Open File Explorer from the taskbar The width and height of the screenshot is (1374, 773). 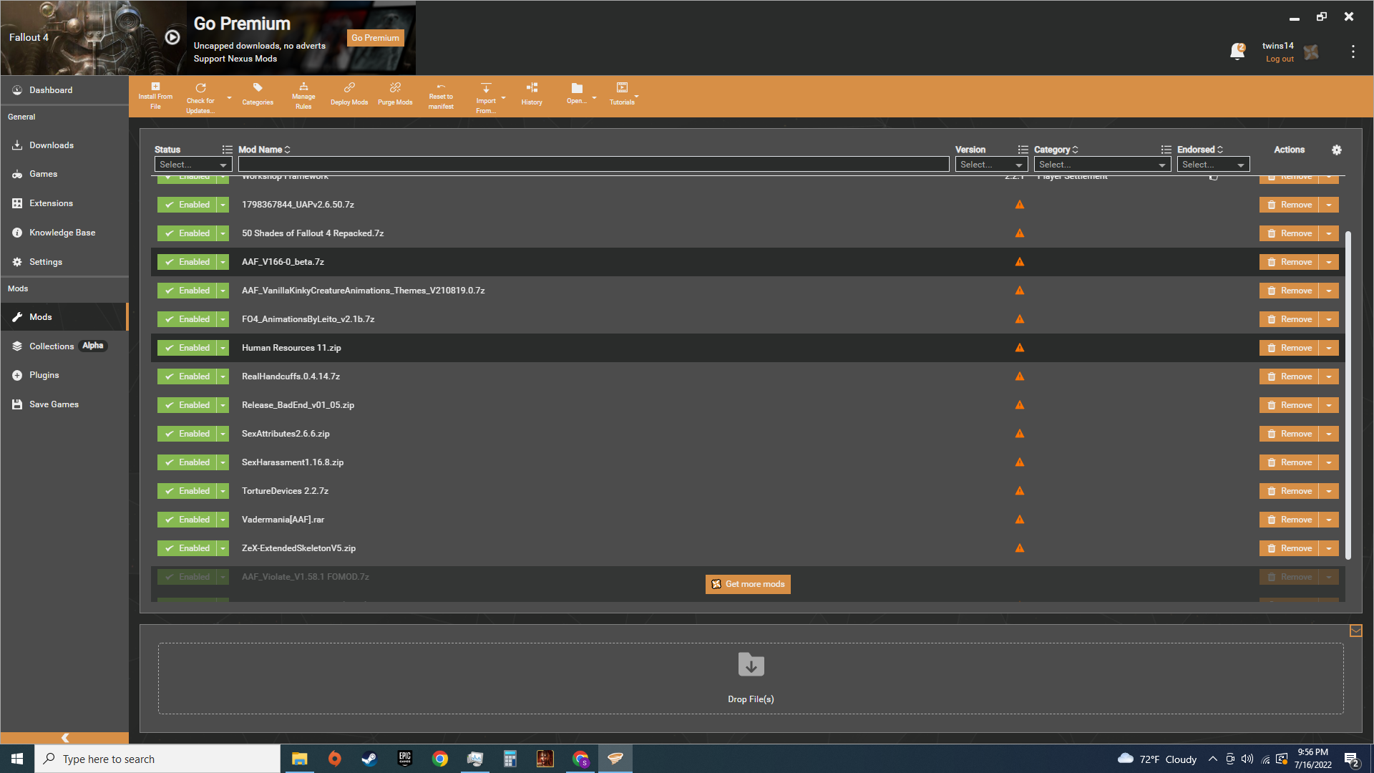click(x=299, y=759)
